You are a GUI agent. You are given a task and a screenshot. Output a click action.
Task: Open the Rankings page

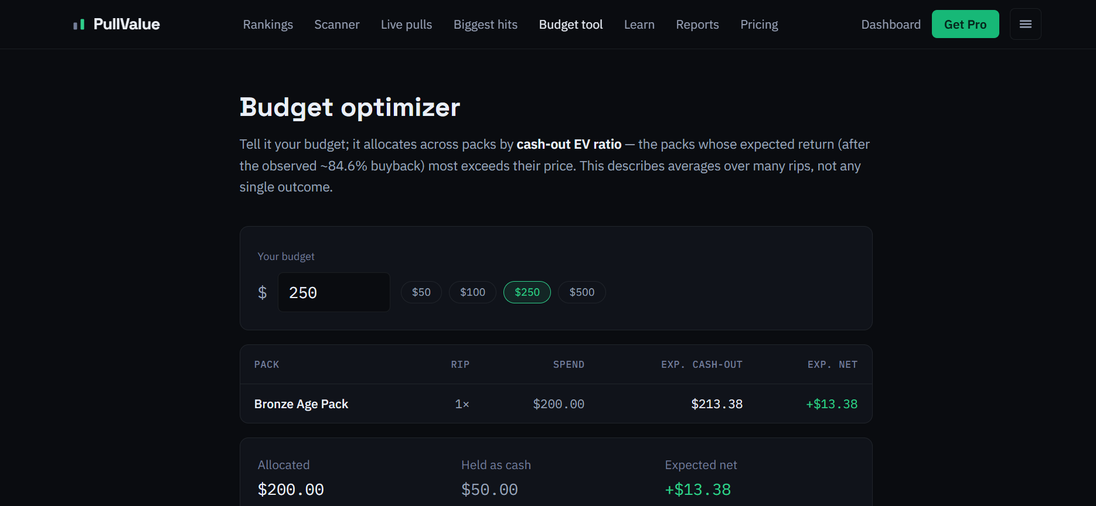pos(268,25)
